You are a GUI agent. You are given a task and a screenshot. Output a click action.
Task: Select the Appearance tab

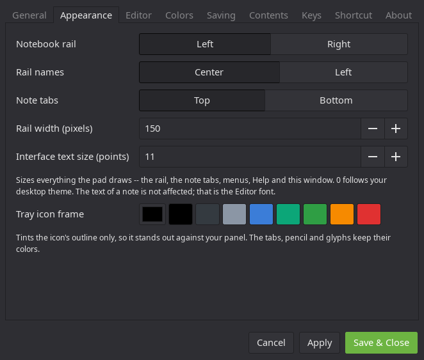click(86, 15)
